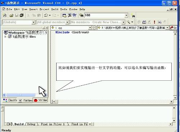This screenshot has width=180, height=132.
Task: Open Redo history dropdown arrow
Action: click(58, 15)
